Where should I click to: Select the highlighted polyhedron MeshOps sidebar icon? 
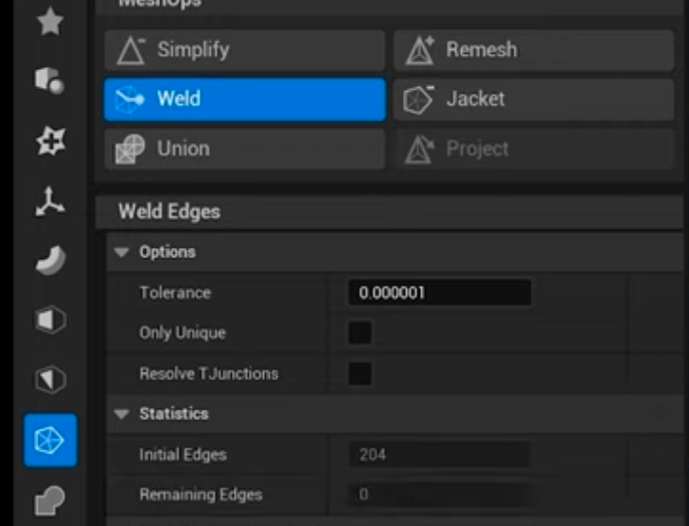[49, 440]
